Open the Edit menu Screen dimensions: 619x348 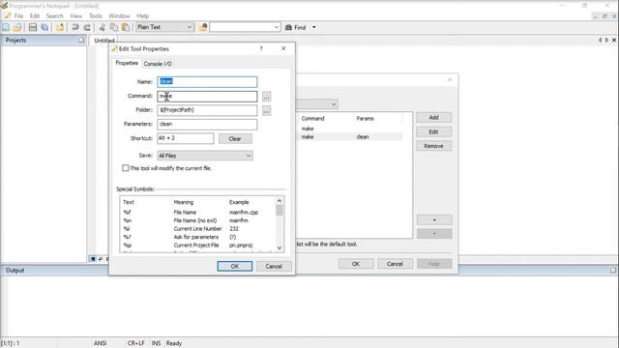(35, 16)
